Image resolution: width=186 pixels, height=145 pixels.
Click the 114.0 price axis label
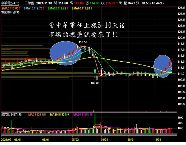coord(181,62)
